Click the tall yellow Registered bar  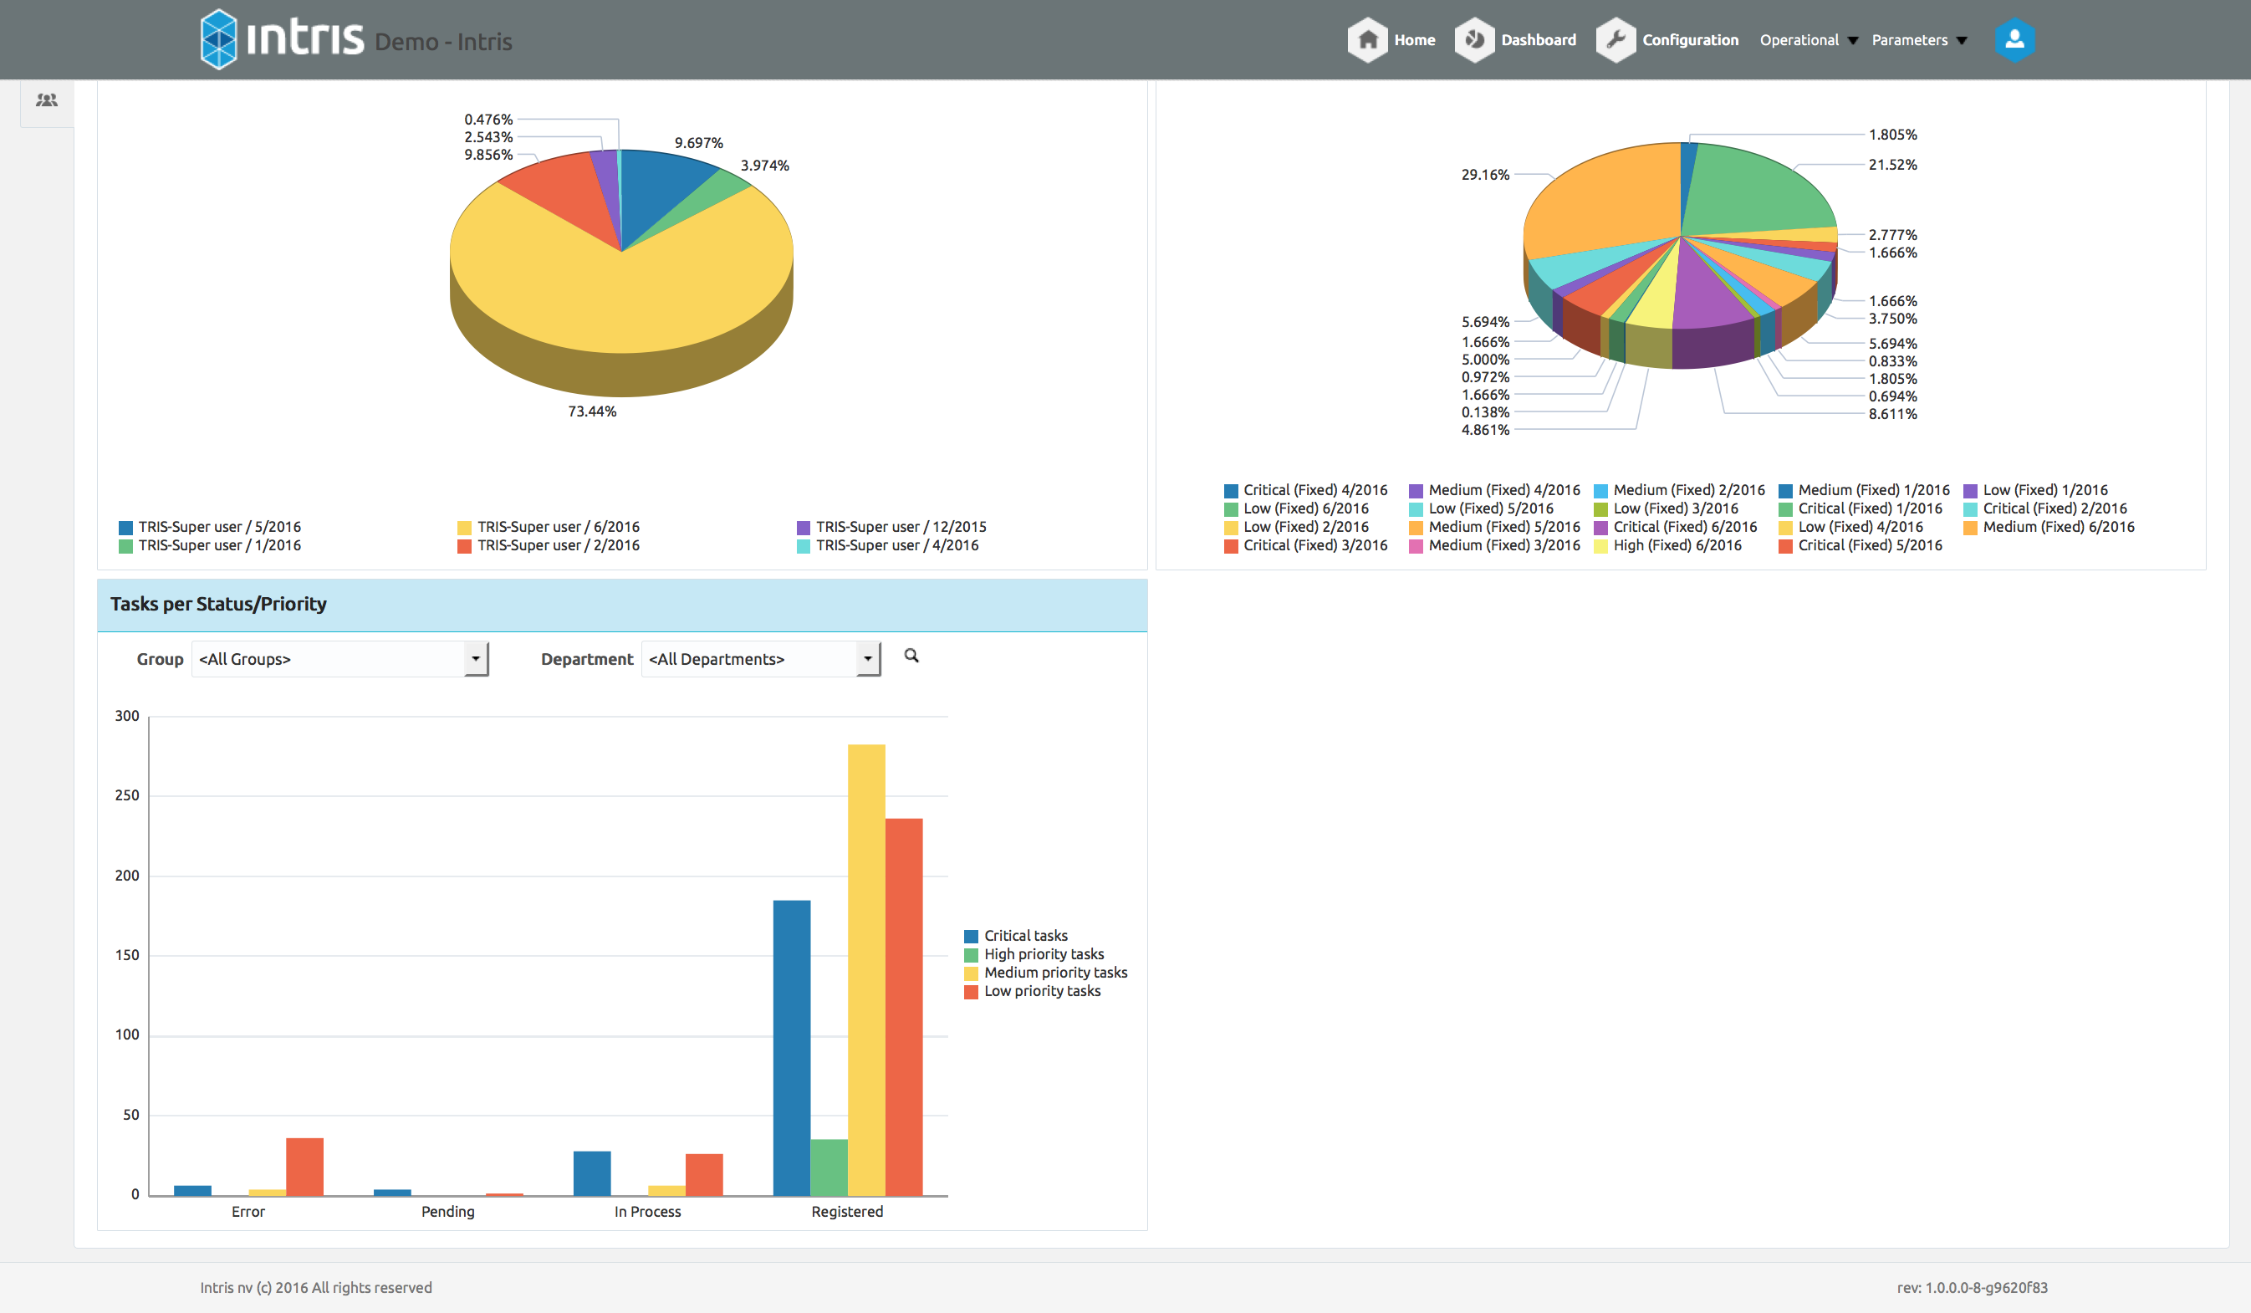point(865,969)
